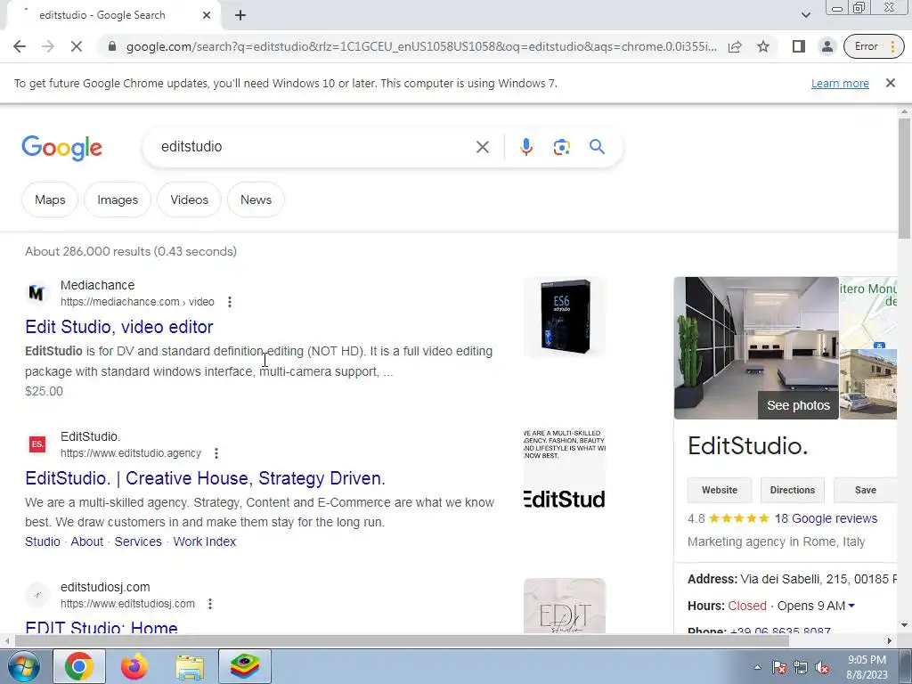Open the 18 Google reviews link
This screenshot has height=684, width=912.
tap(826, 518)
